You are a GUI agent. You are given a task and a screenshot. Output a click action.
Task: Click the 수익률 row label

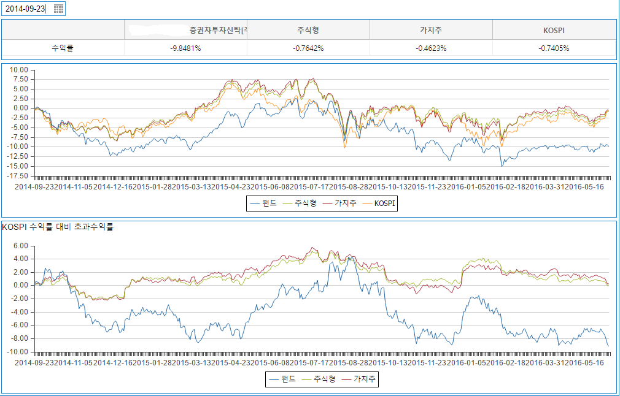coord(63,48)
